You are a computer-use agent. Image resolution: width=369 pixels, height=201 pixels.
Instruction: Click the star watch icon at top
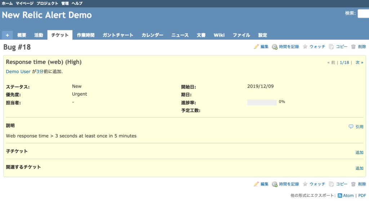tap(305, 46)
